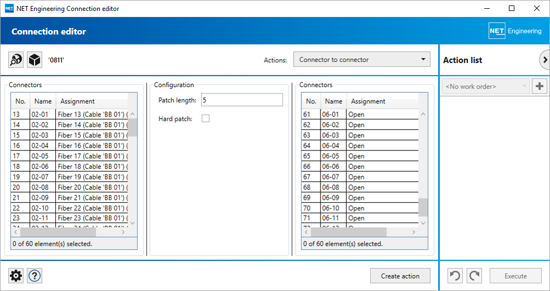Select connector row 02-06 Fiber 18
The height and width of the screenshot is (291, 550).
tap(70, 166)
